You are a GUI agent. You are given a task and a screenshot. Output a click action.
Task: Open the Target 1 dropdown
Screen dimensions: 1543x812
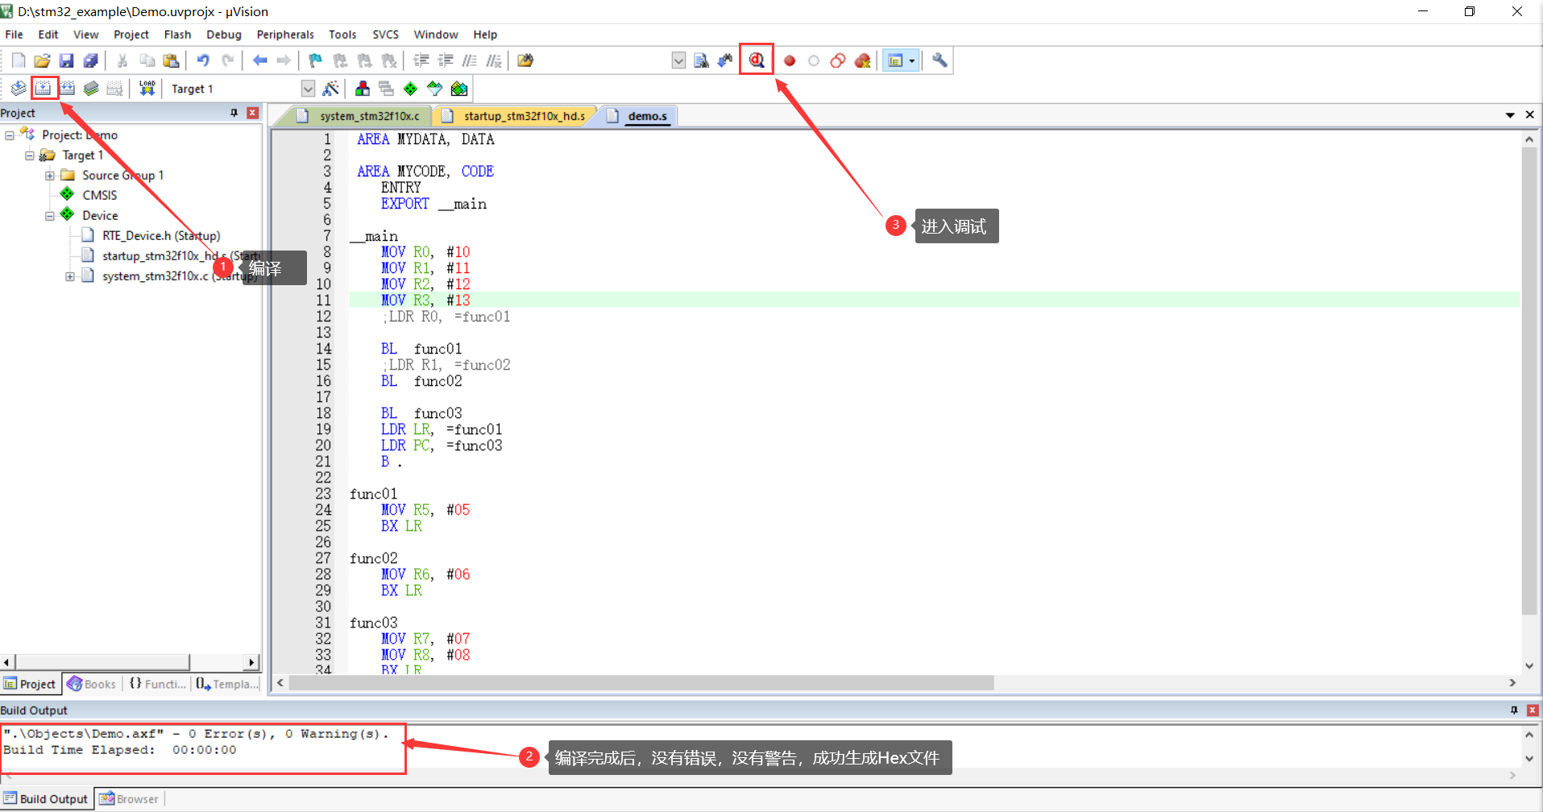[x=308, y=89]
